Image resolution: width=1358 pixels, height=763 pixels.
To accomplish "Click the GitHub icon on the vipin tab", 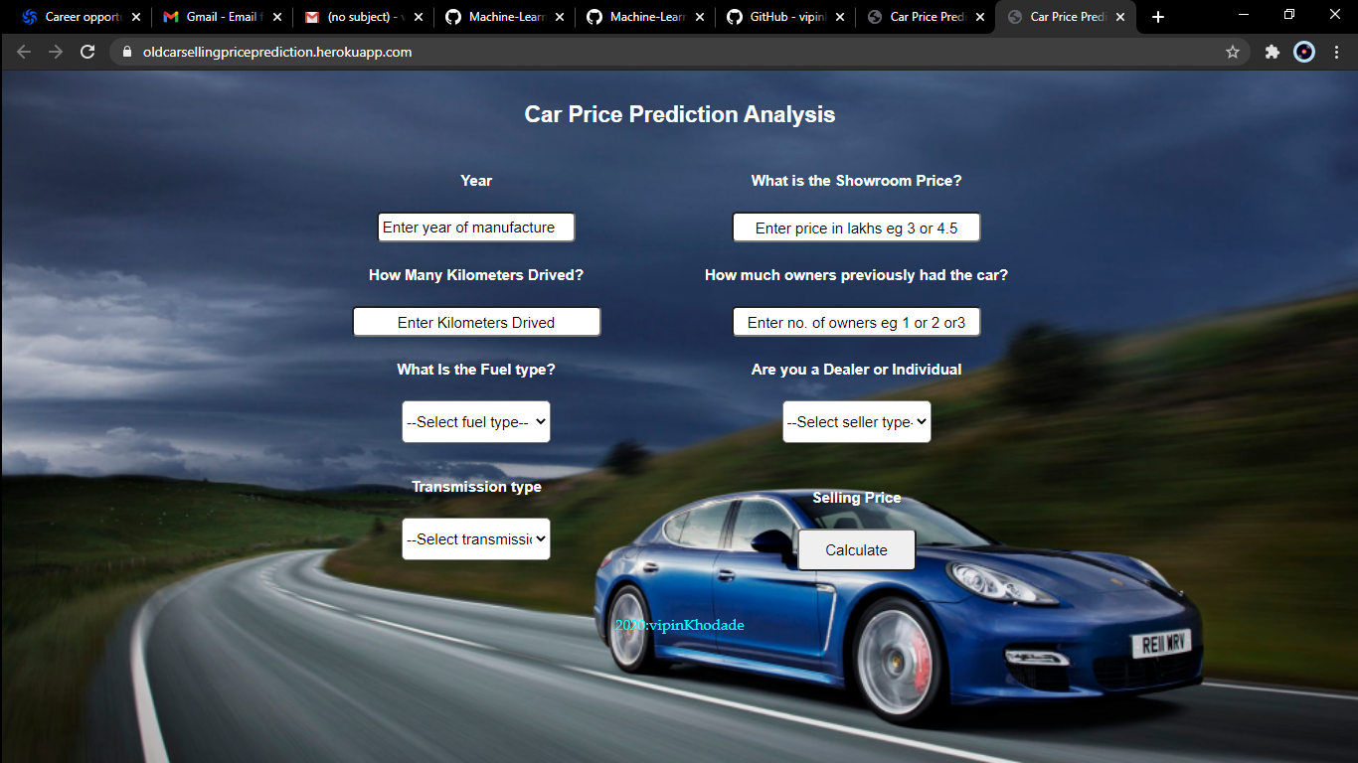I will (x=734, y=16).
